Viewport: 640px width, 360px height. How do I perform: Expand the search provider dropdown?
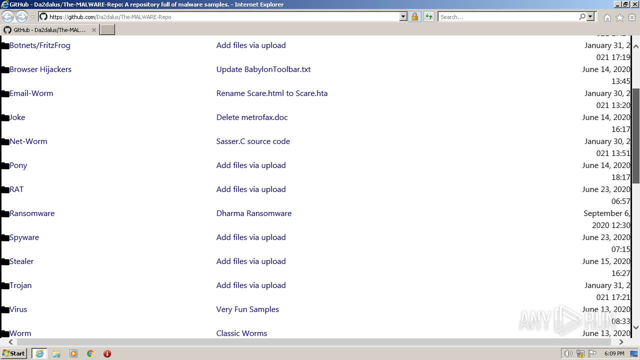tap(590, 16)
